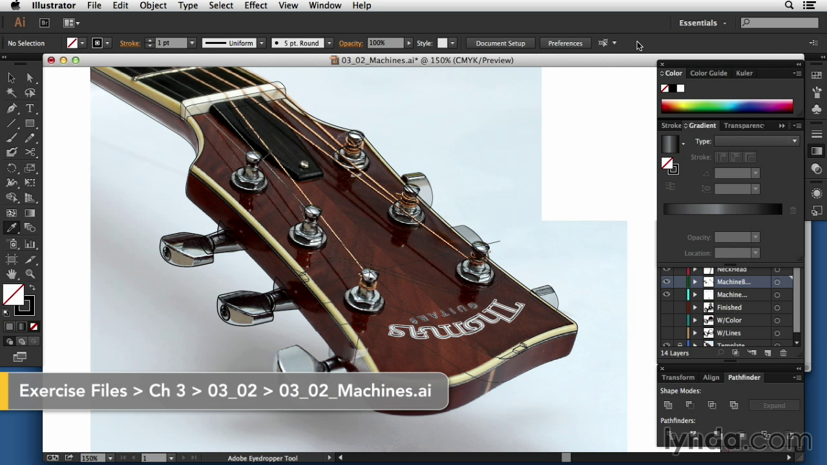Viewport: 827px width, 465px height.
Task: Click the Stroke link in control bar
Action: pos(130,43)
